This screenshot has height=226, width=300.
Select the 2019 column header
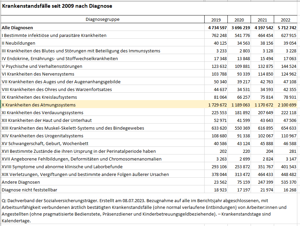[x=216, y=20]
